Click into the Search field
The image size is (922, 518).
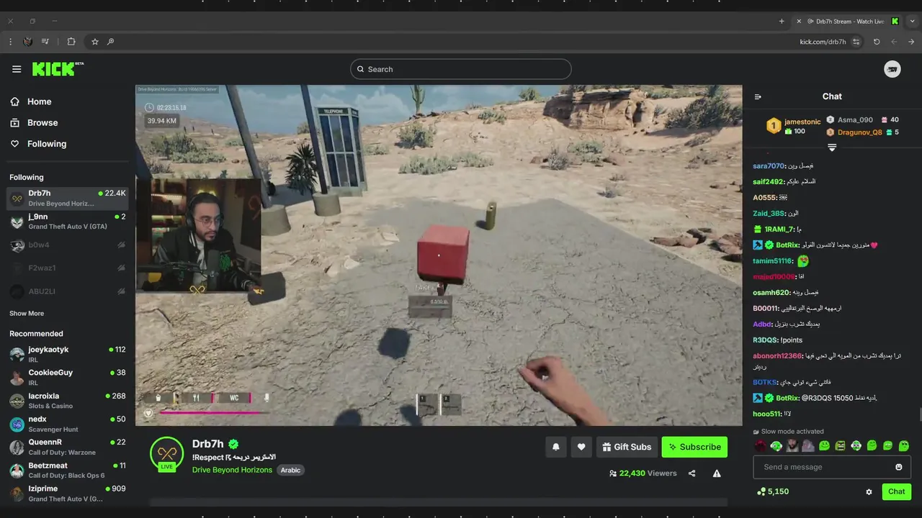pos(461,69)
